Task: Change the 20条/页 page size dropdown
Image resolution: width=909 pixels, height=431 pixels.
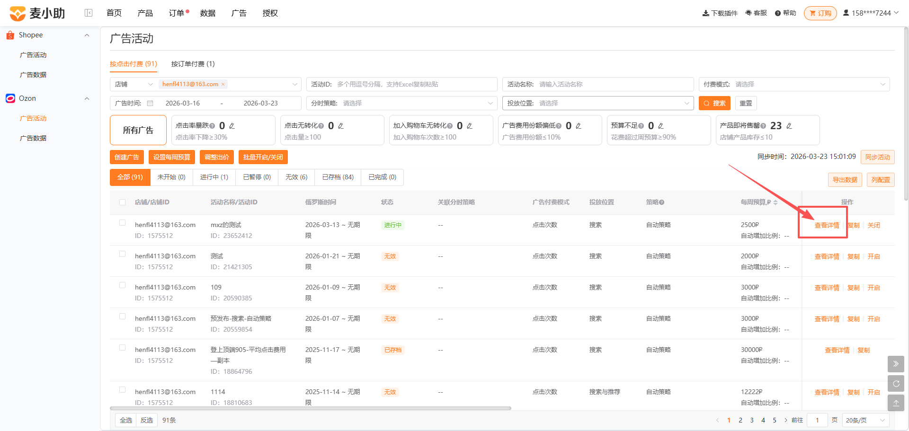Action: tap(865, 420)
